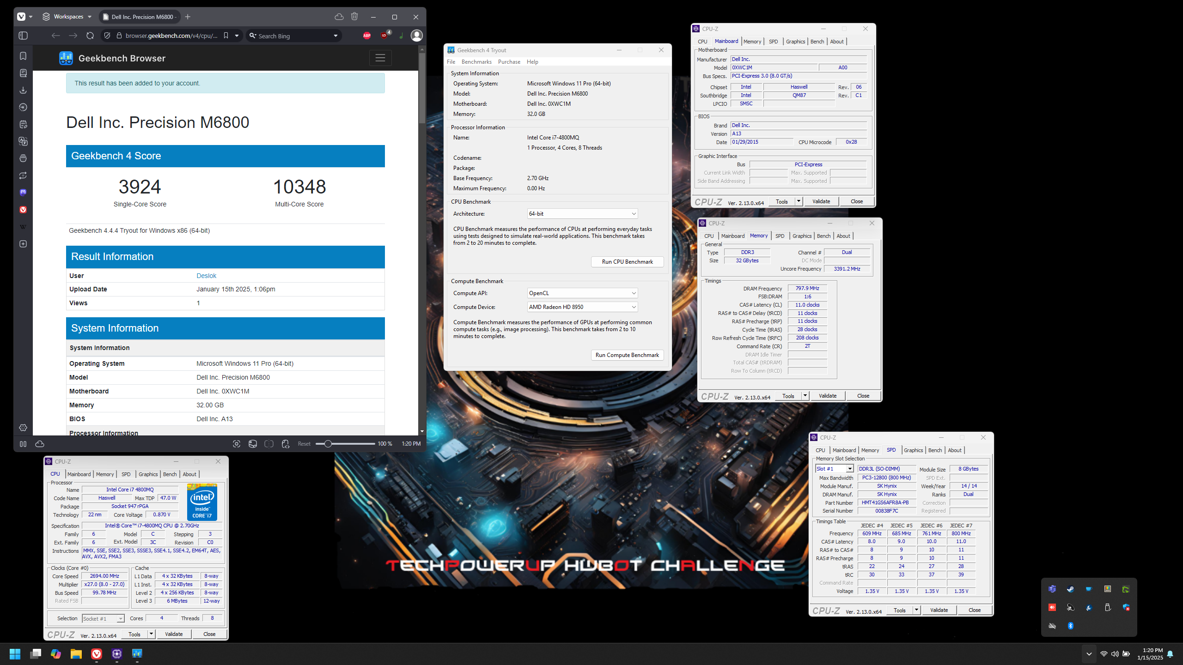Switch to Bench tab in Memory CPU-Z window
The height and width of the screenshot is (665, 1183).
tap(823, 236)
